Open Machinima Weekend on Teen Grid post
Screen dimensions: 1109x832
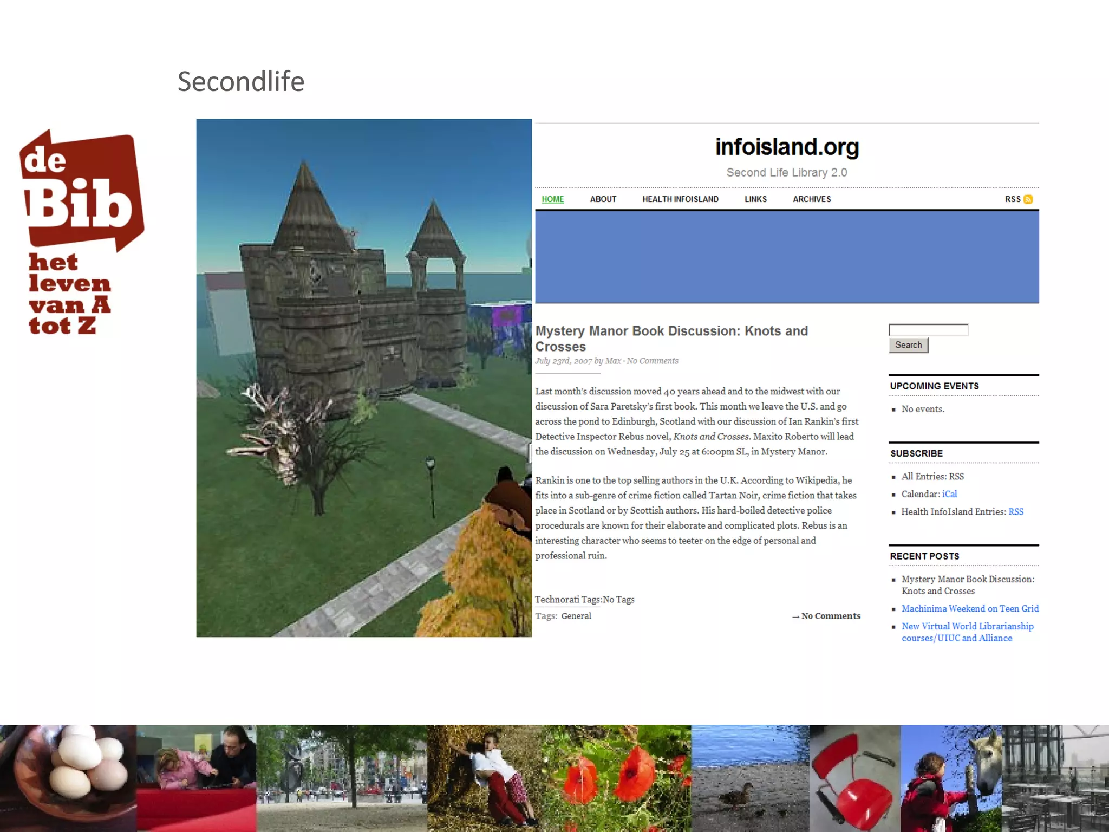click(x=970, y=609)
